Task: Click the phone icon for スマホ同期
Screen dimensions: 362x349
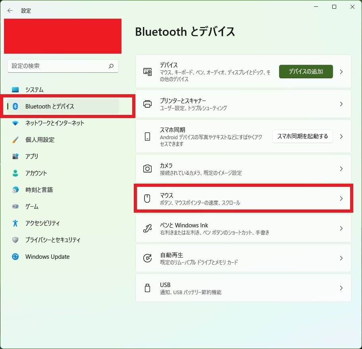Action: [147, 137]
